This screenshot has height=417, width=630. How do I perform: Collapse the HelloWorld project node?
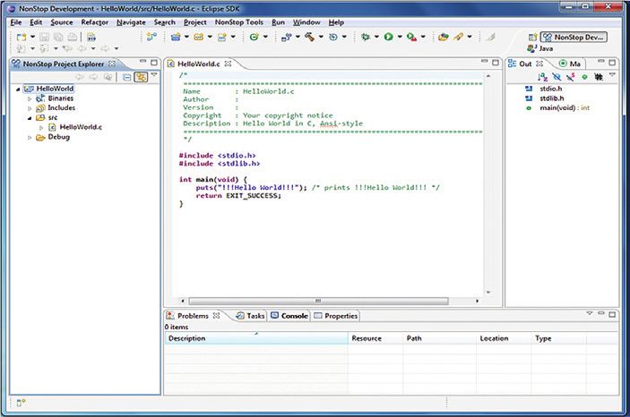pos(18,89)
